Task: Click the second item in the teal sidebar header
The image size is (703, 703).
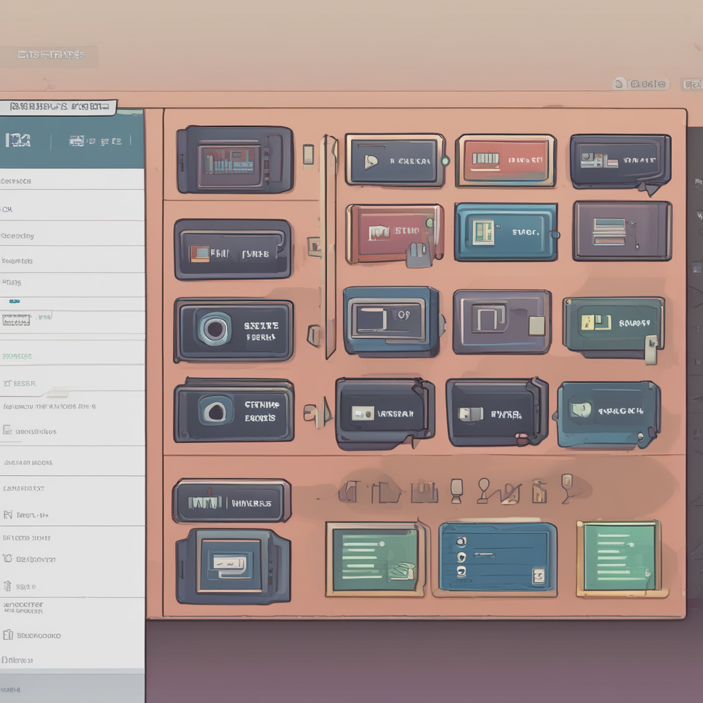Action: pos(95,141)
